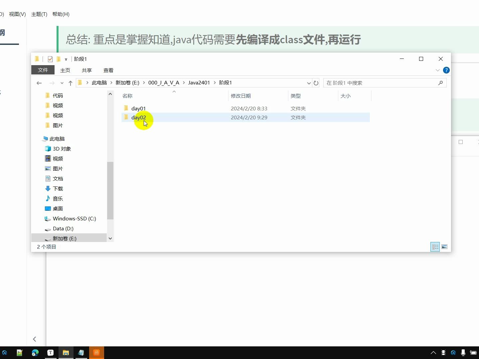Image resolution: width=479 pixels, height=359 pixels.
Task: Open 文档 in navigation pane
Action: [x=58, y=179]
